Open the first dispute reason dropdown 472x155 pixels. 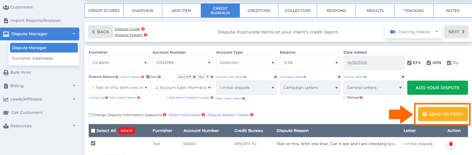tap(119, 88)
